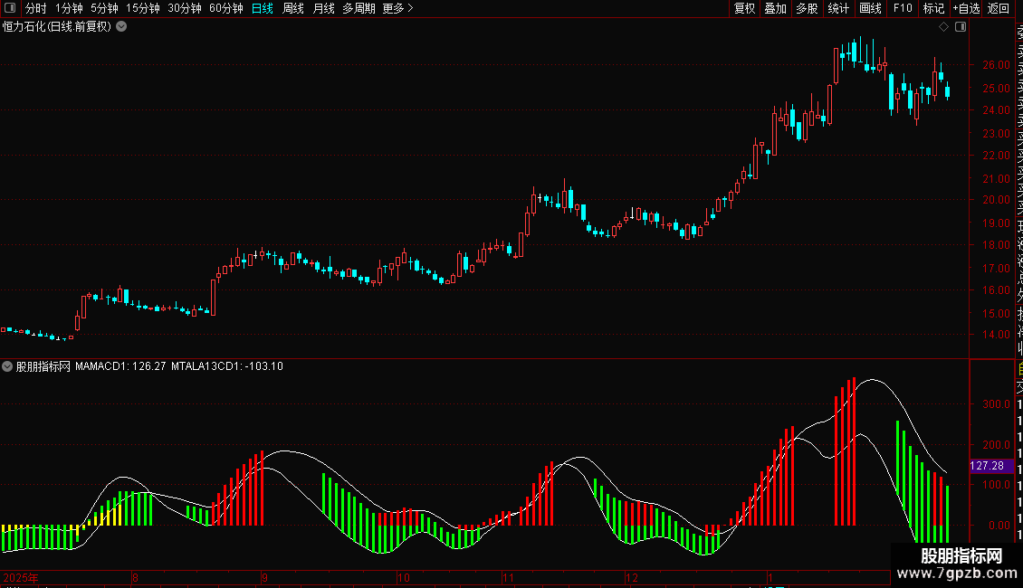Screen dimensions: 1023x588
Task: Click the 300.0 indicator axis label
Action: coord(996,404)
